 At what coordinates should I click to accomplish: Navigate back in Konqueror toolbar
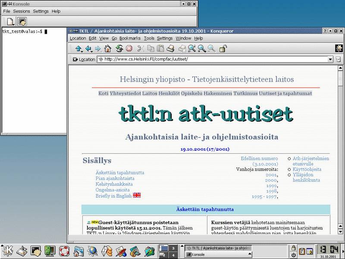tap(88, 49)
